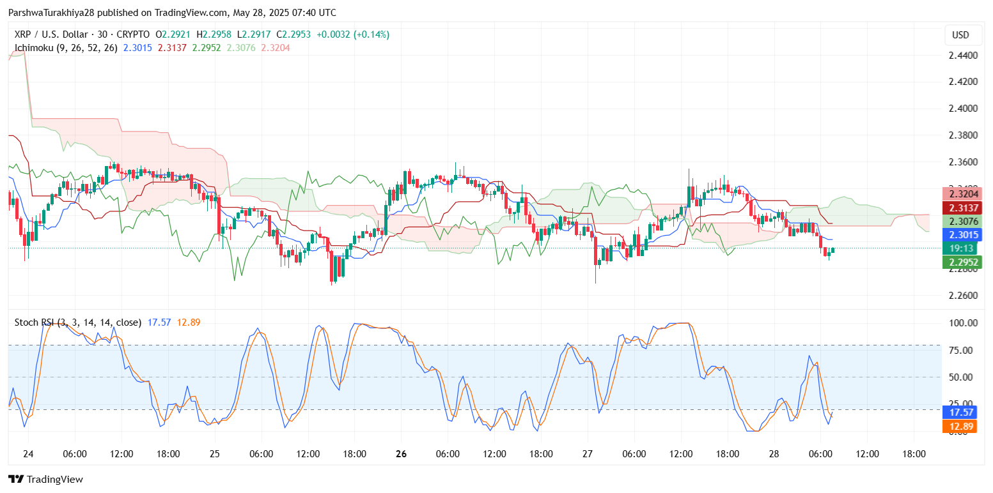Click the 19:13 candle countdown label

coord(960,248)
